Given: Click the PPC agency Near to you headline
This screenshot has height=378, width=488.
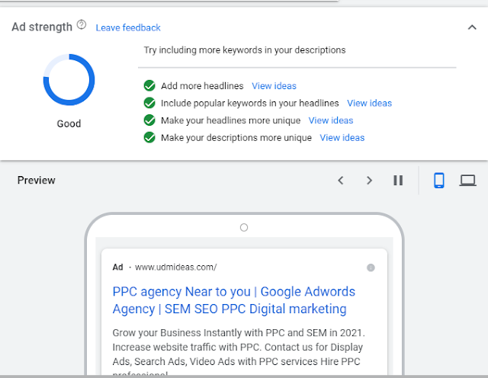Looking at the screenshot, I should [234, 300].
